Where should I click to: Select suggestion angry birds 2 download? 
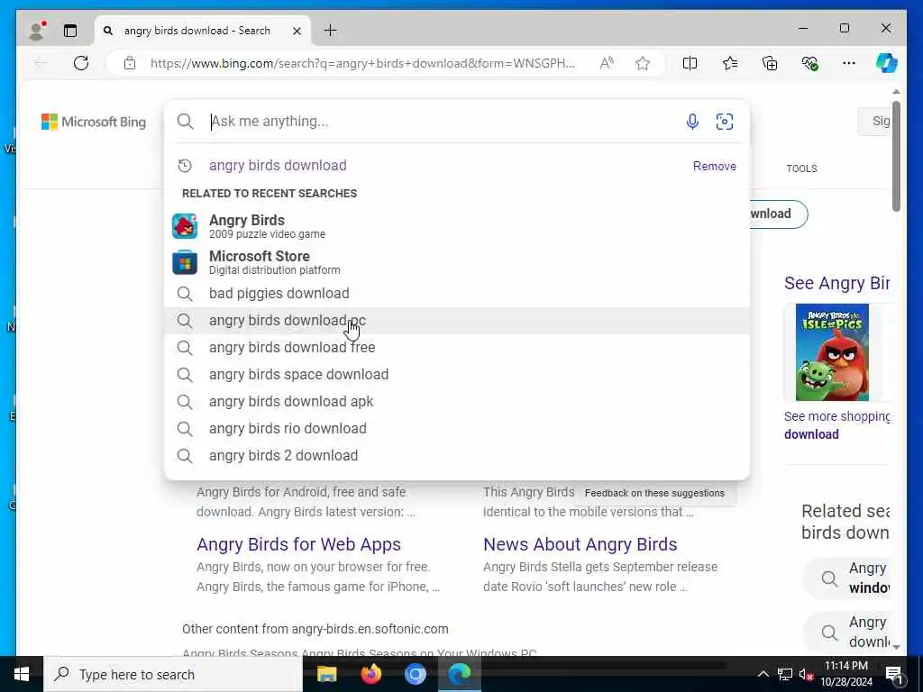457,455
